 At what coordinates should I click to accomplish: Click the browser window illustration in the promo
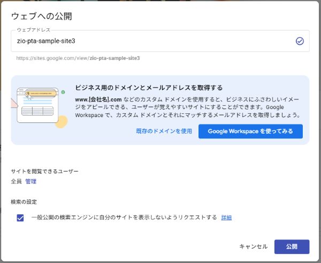(x=37, y=105)
